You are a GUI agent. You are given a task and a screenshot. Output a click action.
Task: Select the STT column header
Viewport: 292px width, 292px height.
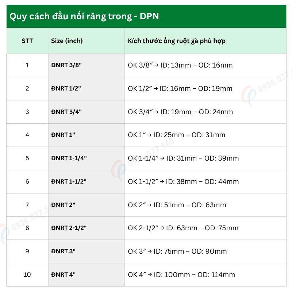tap(27, 41)
